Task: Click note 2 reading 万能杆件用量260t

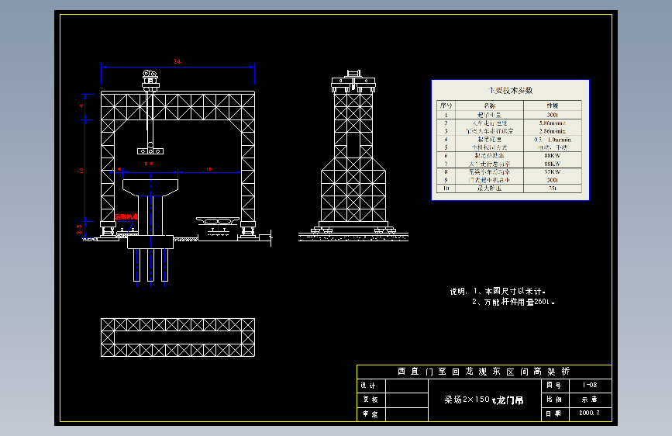Action: tap(513, 302)
